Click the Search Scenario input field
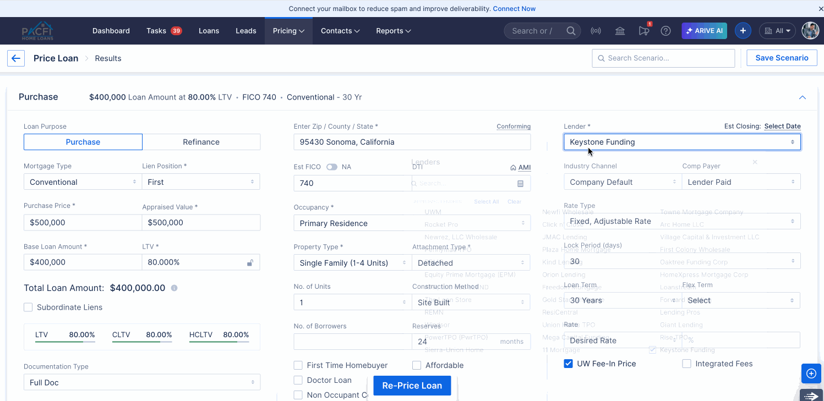 click(663, 58)
